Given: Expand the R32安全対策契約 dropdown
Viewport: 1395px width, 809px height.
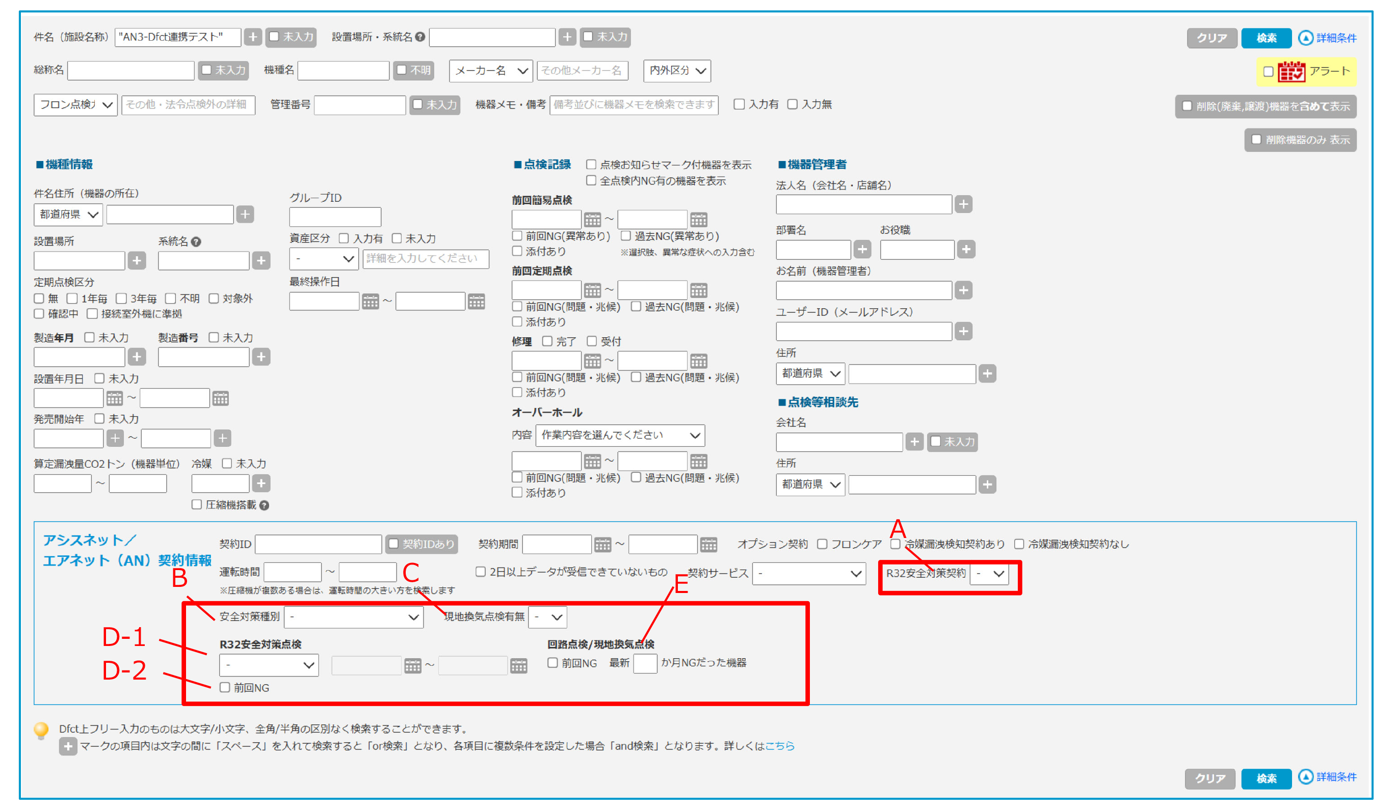Looking at the screenshot, I should click(990, 574).
